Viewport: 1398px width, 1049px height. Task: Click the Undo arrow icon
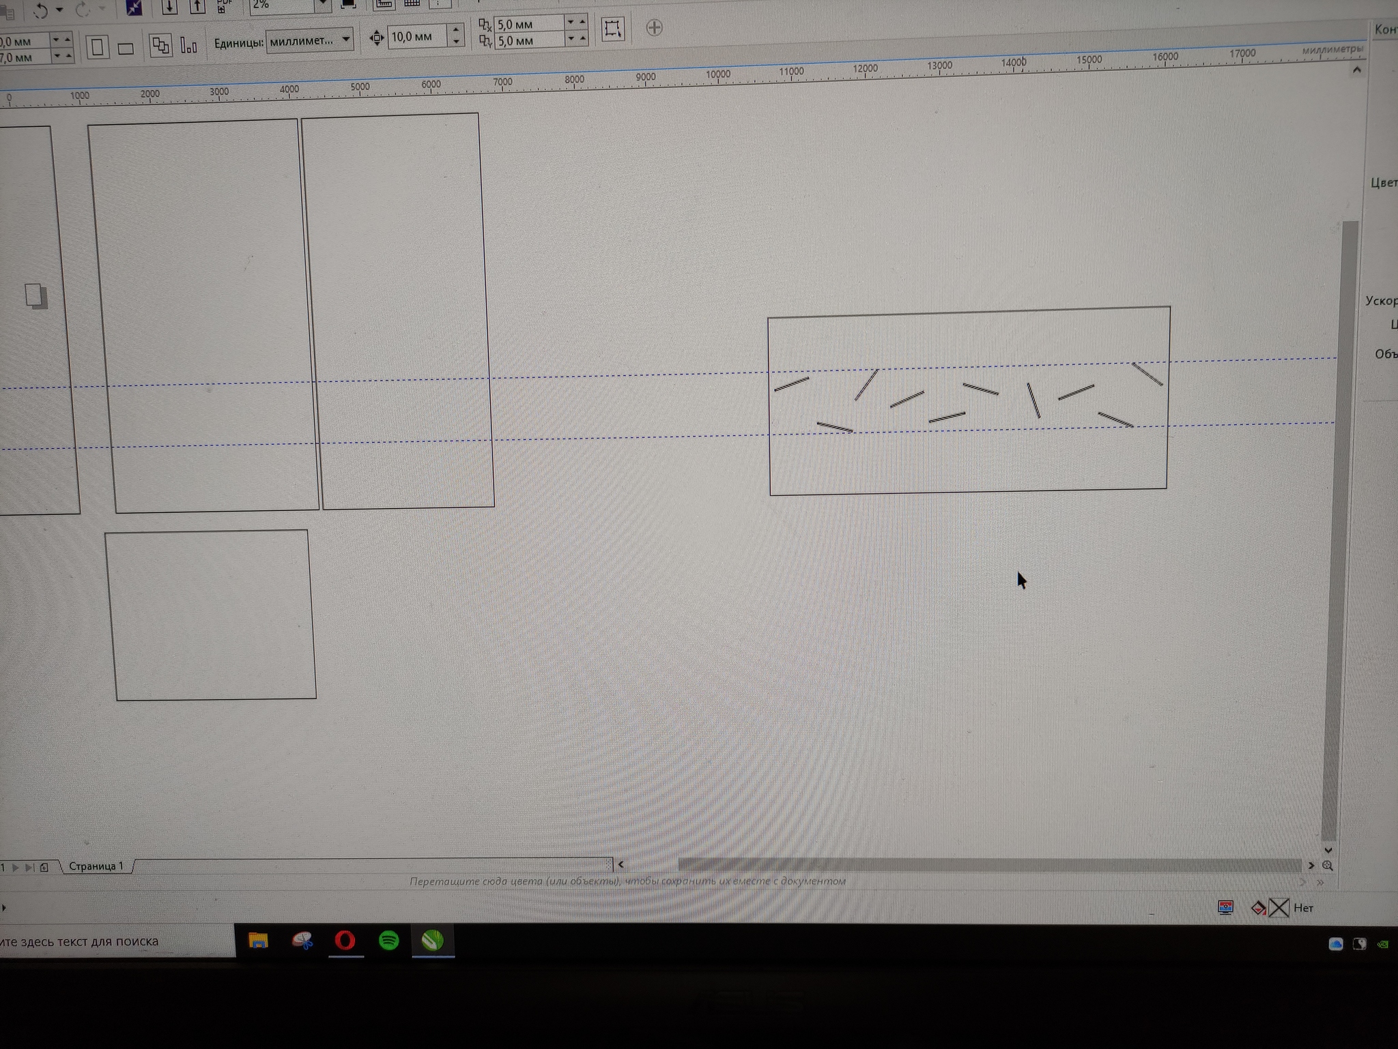[40, 10]
